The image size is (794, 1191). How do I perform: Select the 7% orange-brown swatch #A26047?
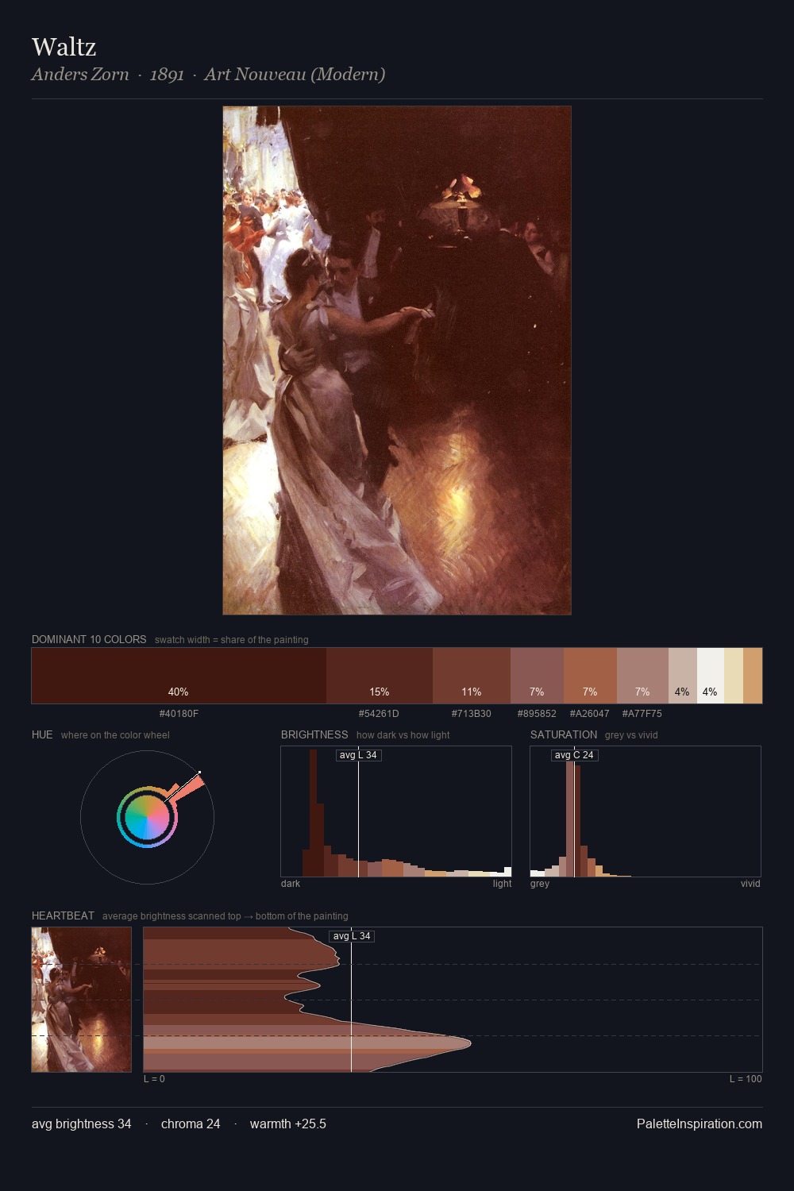(590, 676)
